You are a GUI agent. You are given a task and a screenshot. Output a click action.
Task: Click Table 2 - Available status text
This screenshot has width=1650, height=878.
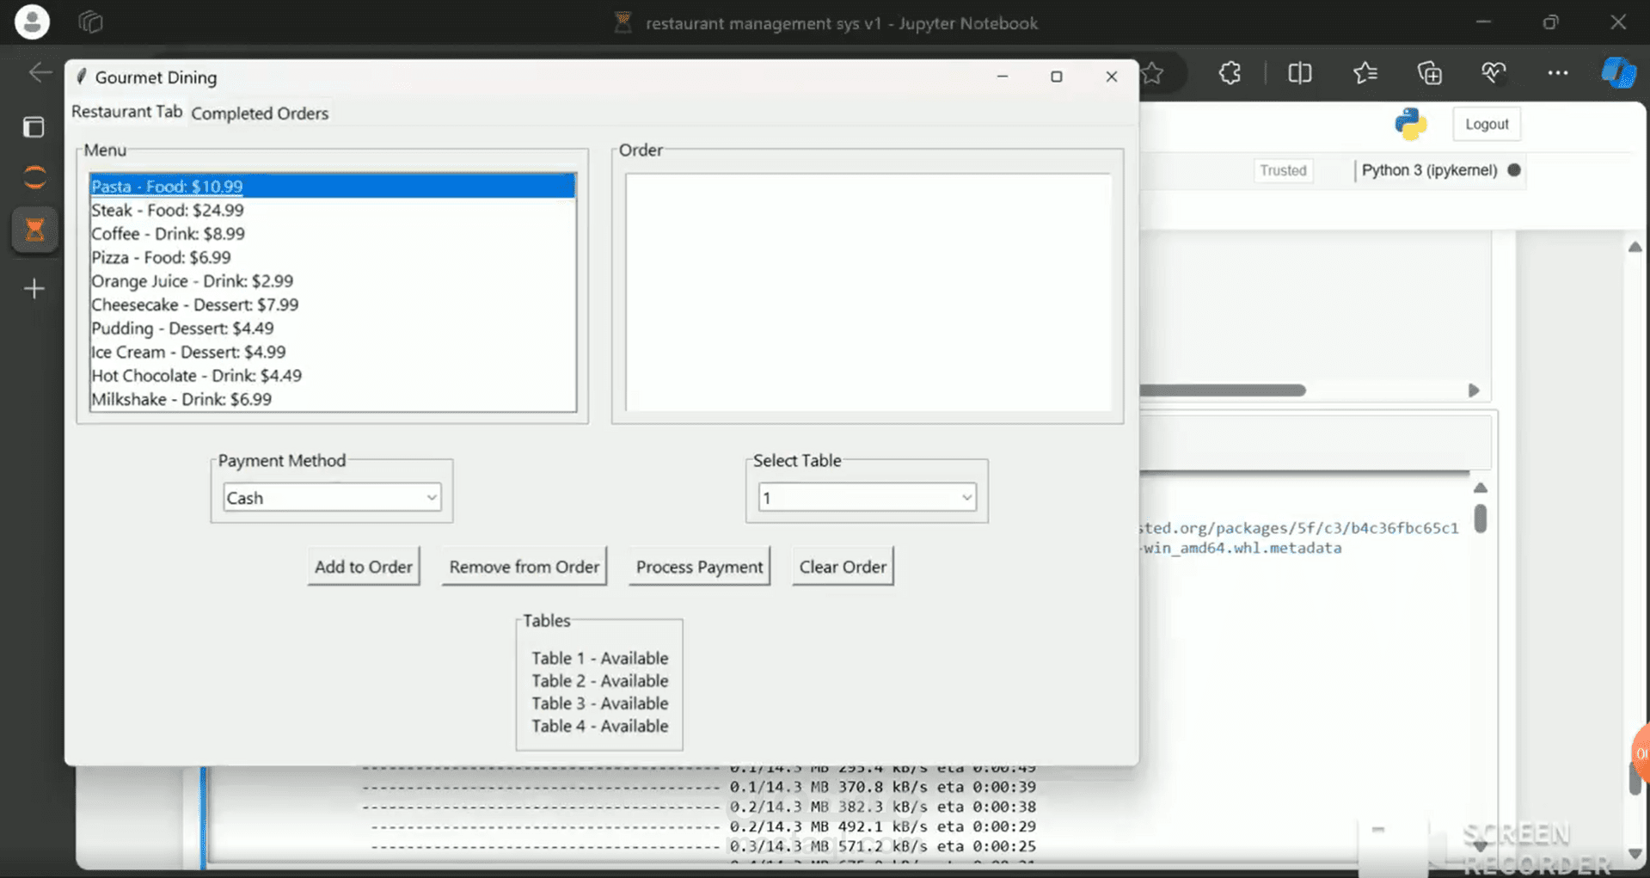click(599, 680)
